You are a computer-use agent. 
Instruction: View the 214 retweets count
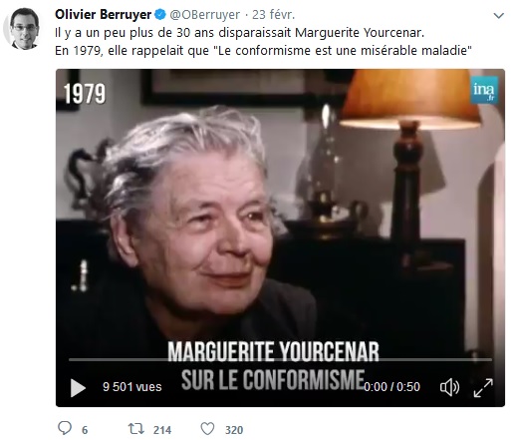pyautogui.click(x=162, y=430)
